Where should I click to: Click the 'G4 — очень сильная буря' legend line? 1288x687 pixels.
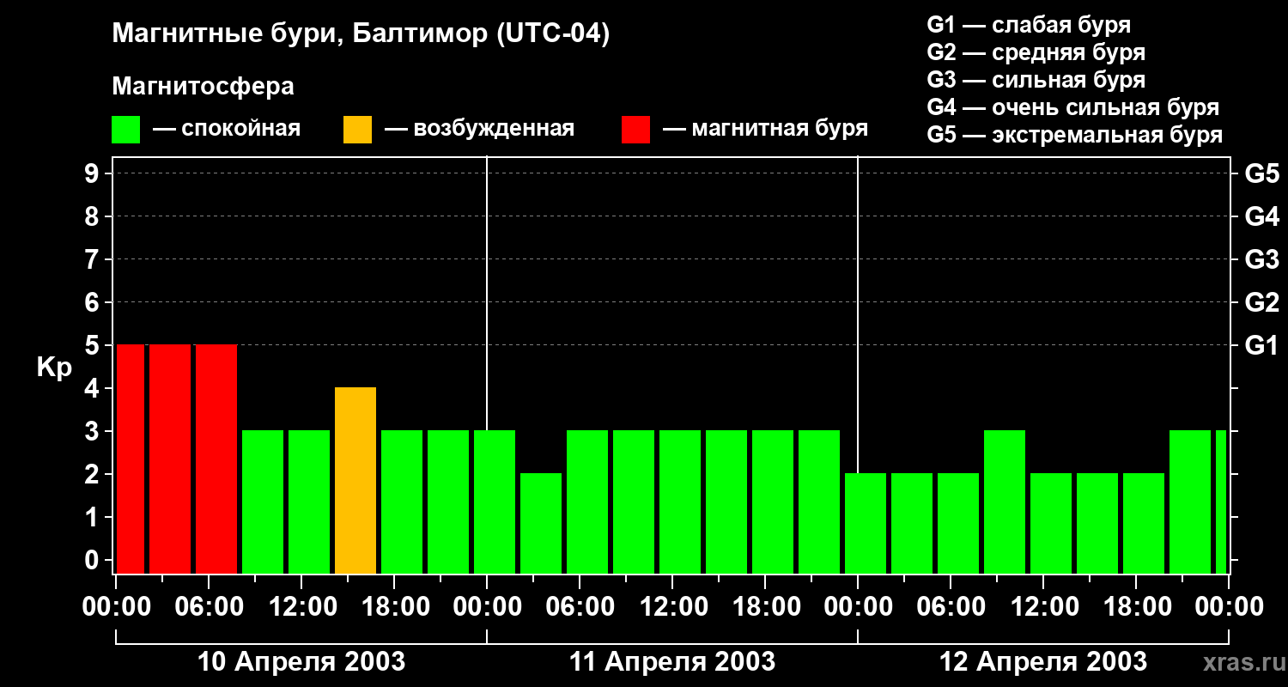click(1073, 107)
